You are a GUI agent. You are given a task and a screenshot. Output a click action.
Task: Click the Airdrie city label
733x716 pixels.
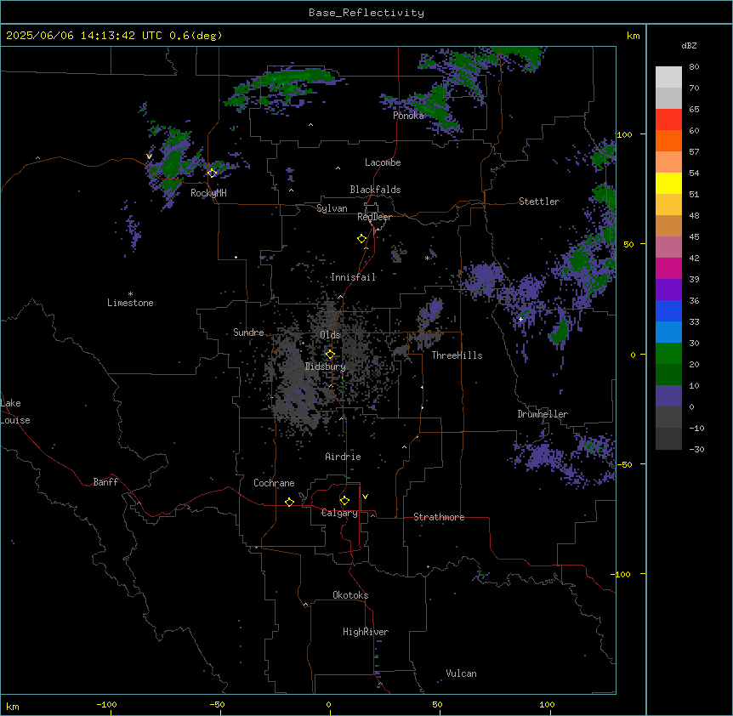[344, 457]
